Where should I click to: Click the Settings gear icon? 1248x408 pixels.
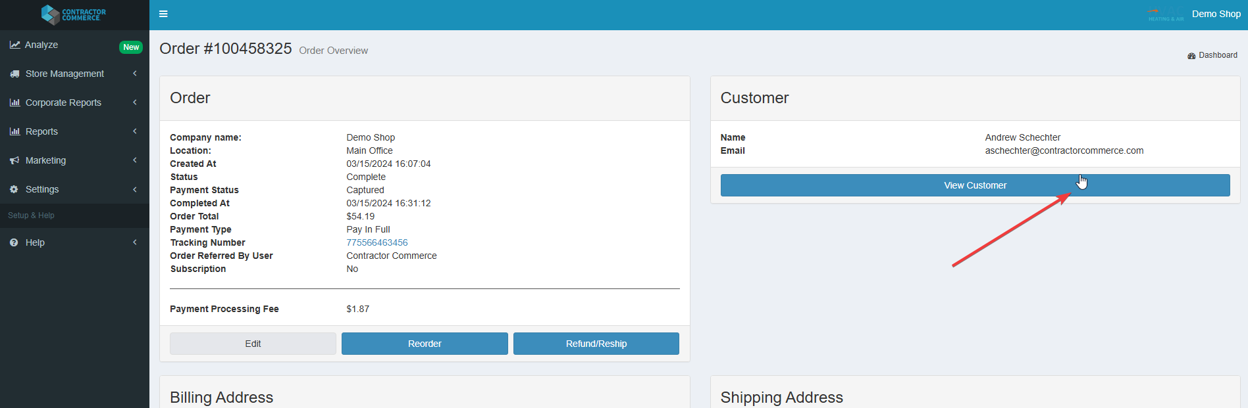[x=14, y=189]
